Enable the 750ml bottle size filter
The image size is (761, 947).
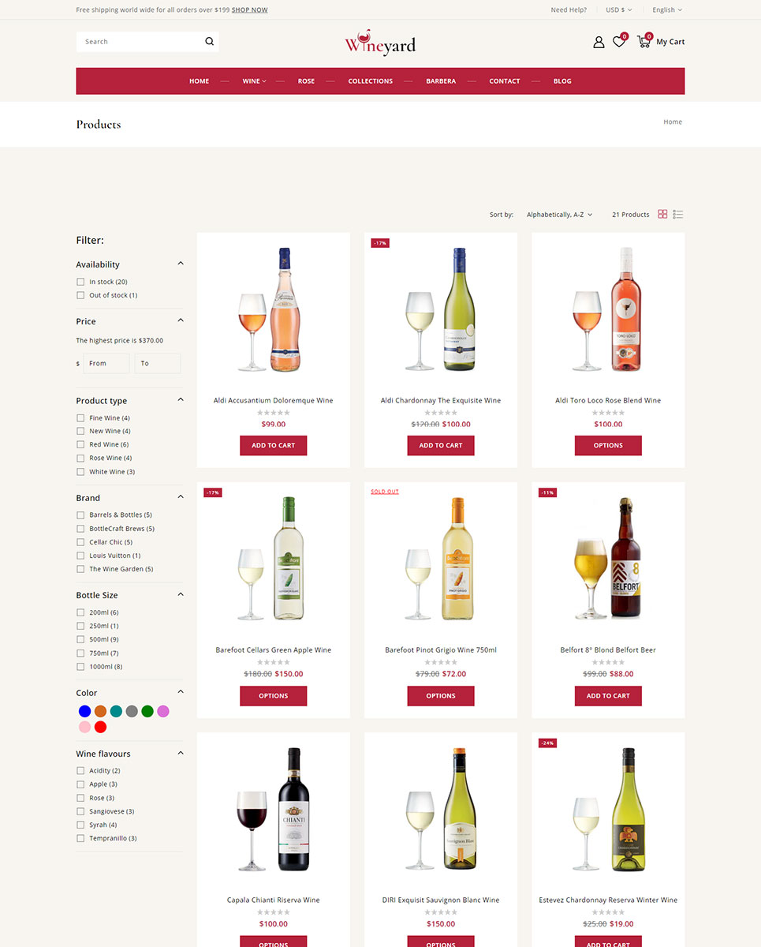click(80, 653)
